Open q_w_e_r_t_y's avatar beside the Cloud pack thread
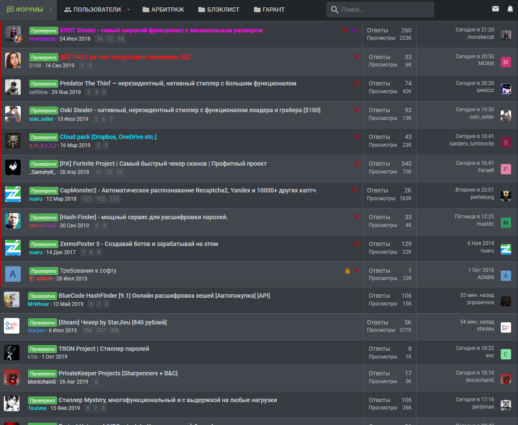 (13, 141)
